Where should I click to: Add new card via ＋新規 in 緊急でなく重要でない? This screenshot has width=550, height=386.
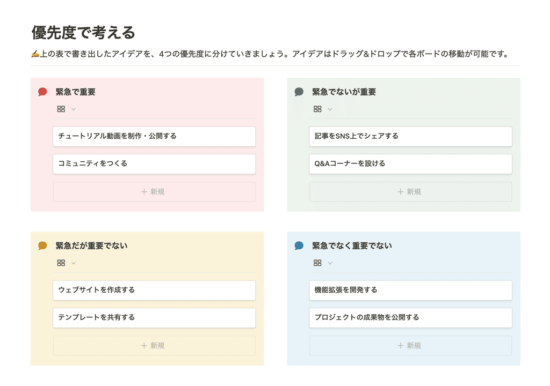[411, 345]
